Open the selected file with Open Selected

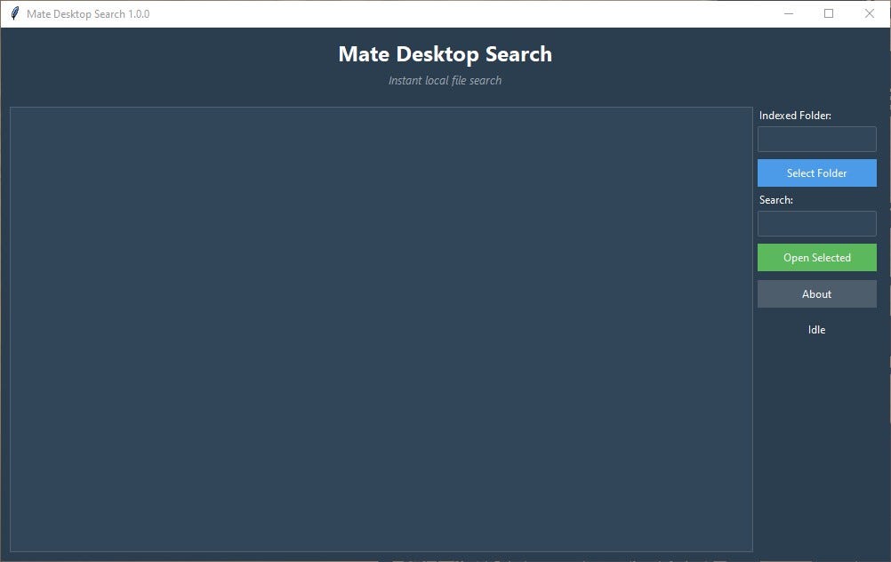816,257
